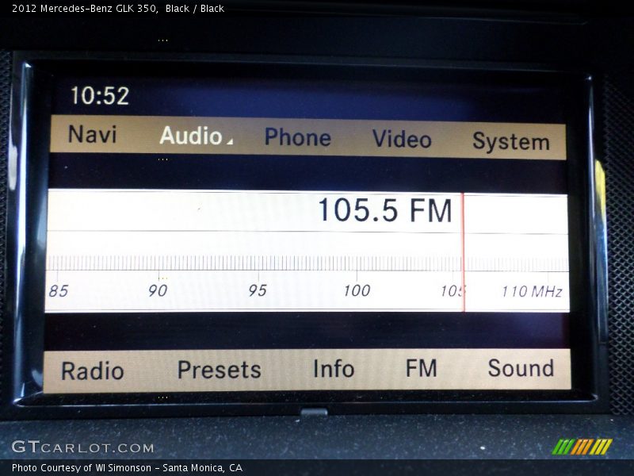Open the Presets list
634x476 pixels.
click(219, 370)
